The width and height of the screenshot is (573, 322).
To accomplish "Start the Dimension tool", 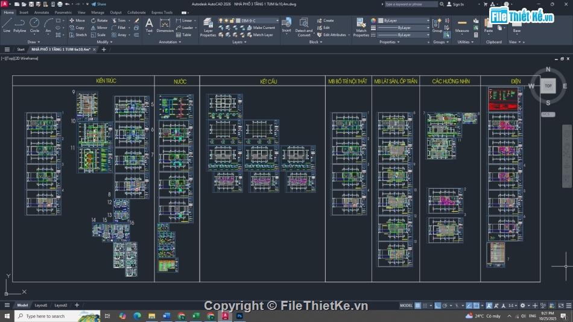I will pos(165,25).
